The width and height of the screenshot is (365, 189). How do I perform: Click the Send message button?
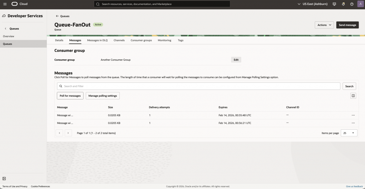pos(347,25)
